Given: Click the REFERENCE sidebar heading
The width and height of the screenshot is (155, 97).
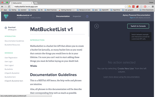Looking at the screenshot, I should (9, 53).
